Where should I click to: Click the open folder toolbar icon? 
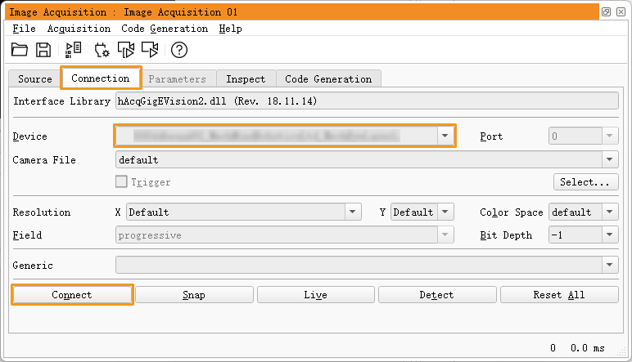[20, 50]
